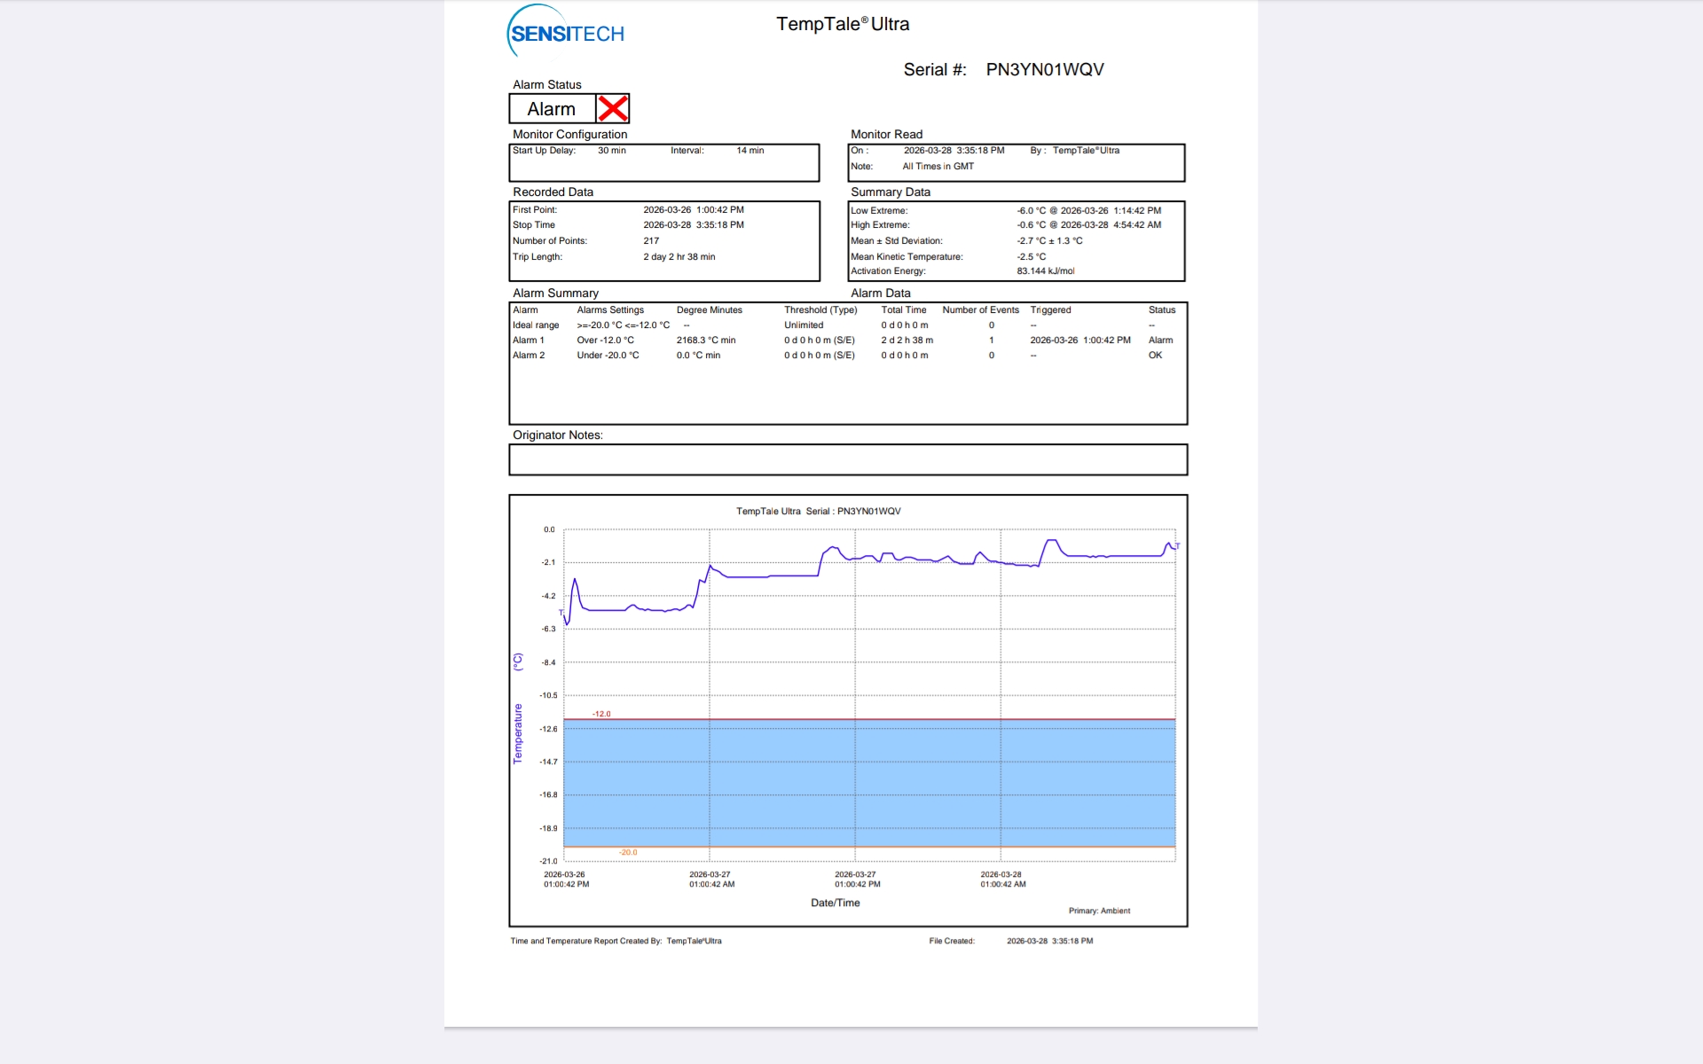Screen dimensions: 1703x1064
Task: Click the File Created timestamp in footer
Action: click(1049, 941)
